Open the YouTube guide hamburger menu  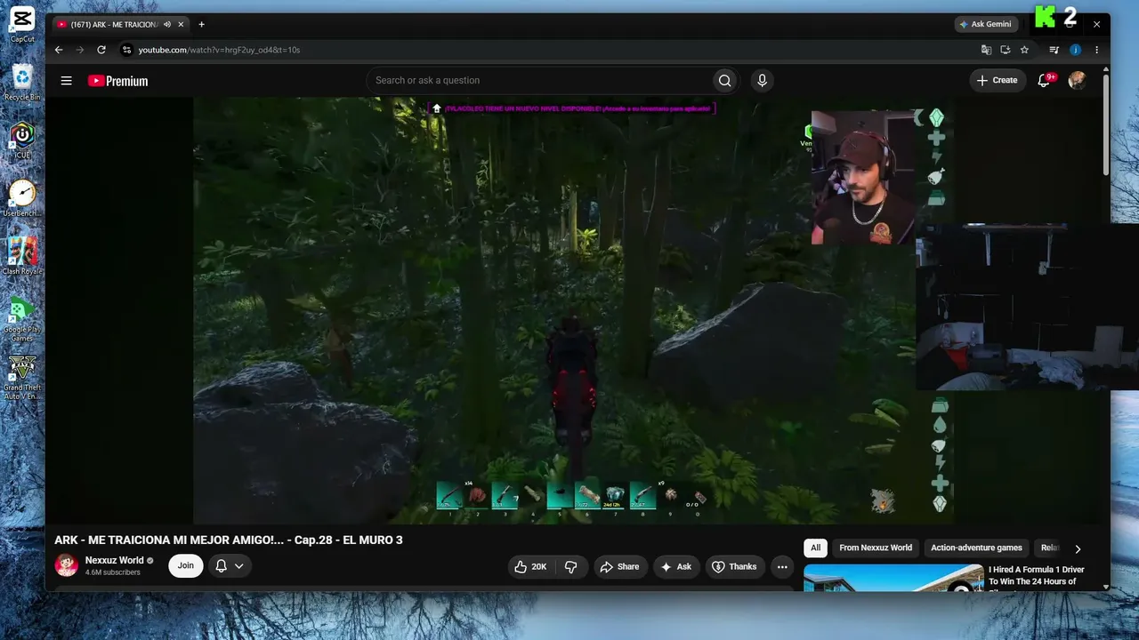66,81
